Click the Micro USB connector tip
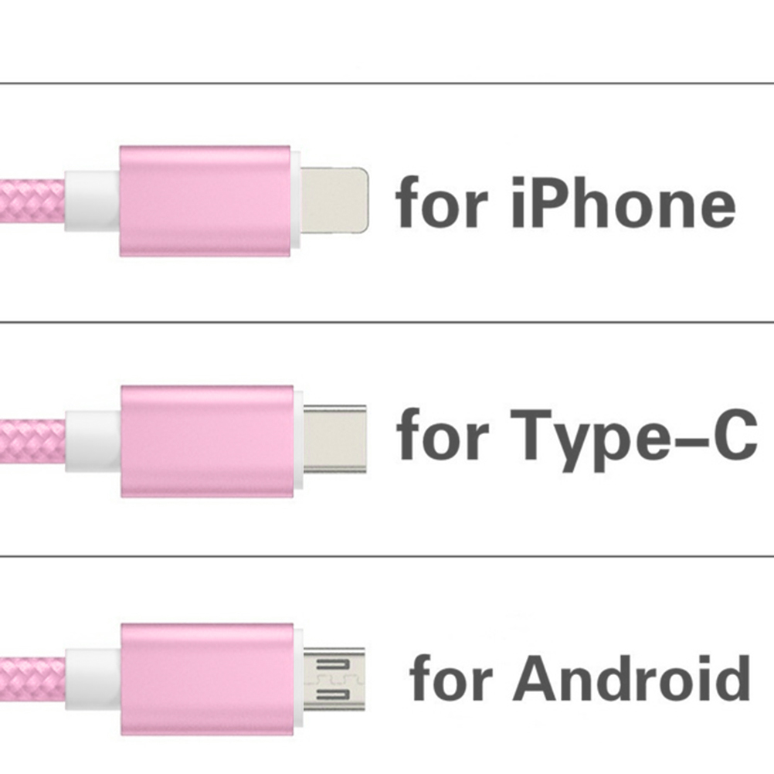The height and width of the screenshot is (774, 774). [332, 677]
